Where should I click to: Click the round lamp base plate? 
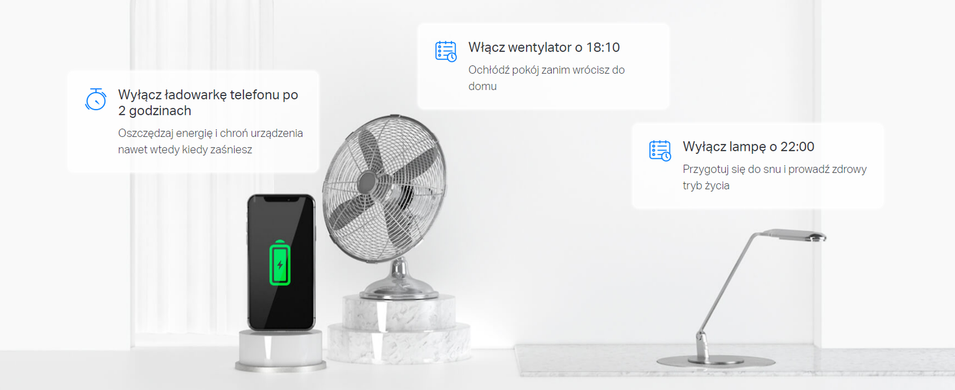(x=716, y=361)
